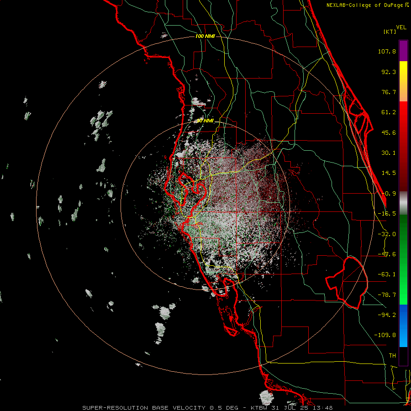This screenshot has height=411, width=411.
Task: Select the -78.7 legend value
Action: tap(387, 295)
